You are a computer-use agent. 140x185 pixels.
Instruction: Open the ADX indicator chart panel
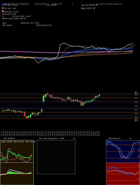(17, 151)
